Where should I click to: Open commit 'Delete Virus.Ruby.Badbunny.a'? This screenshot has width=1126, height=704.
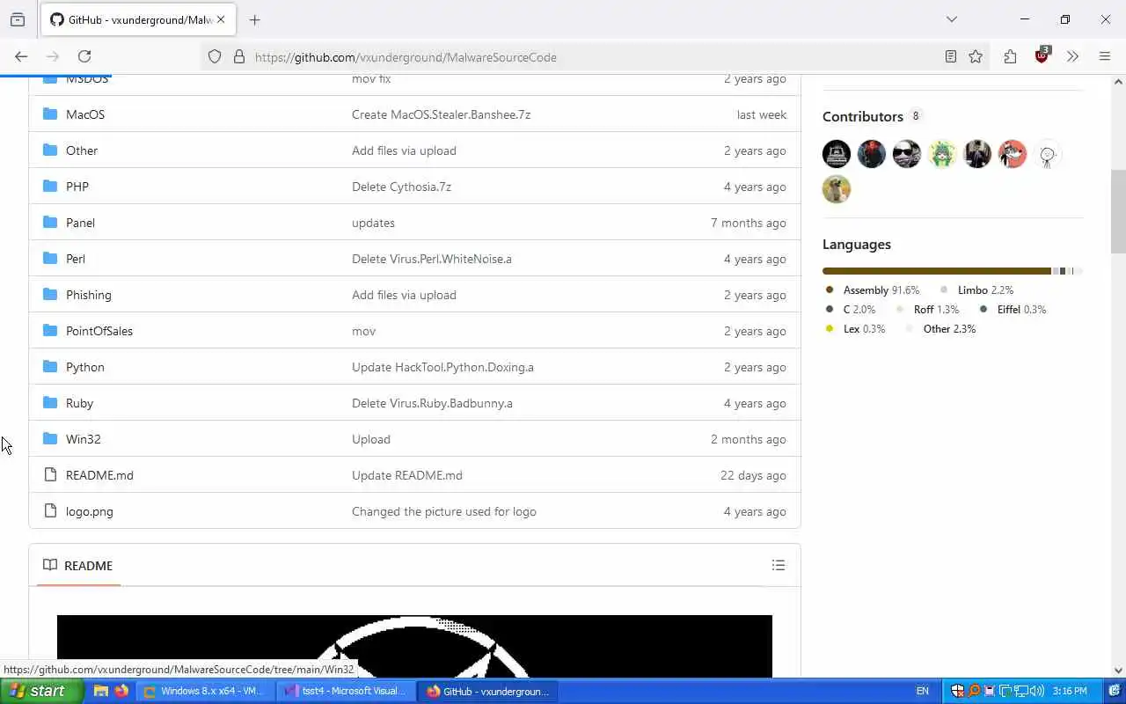[x=432, y=403]
